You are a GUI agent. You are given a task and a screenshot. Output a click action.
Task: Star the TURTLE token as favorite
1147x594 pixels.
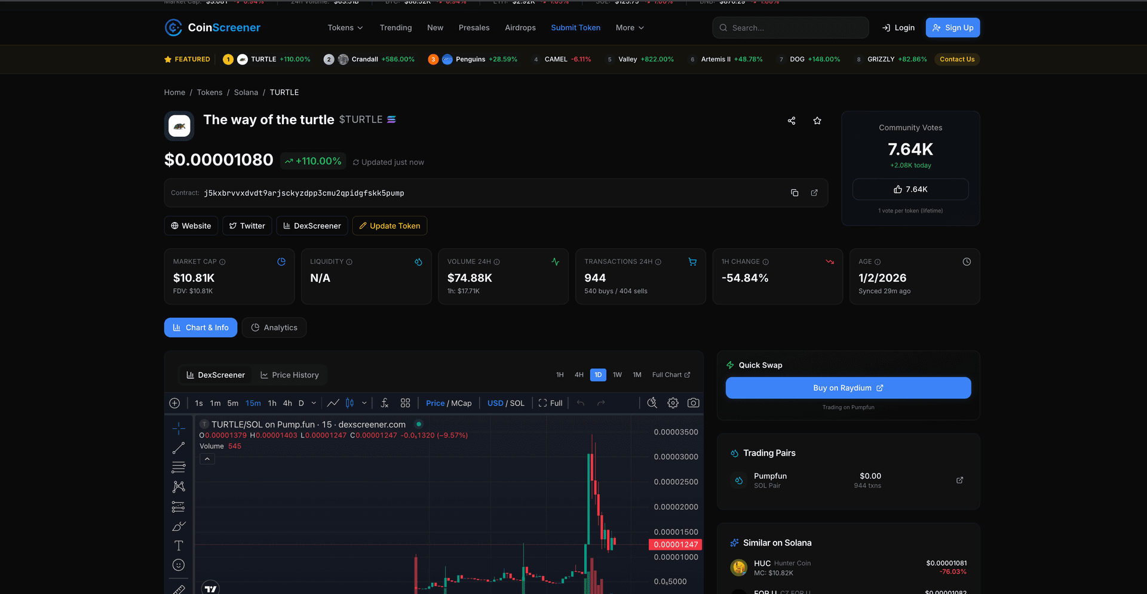[x=817, y=121]
